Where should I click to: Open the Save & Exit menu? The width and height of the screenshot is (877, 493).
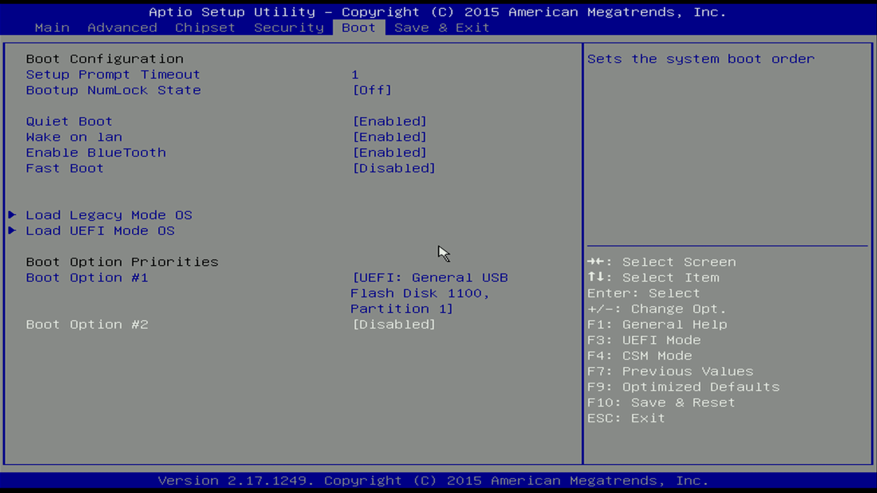pyautogui.click(x=441, y=27)
